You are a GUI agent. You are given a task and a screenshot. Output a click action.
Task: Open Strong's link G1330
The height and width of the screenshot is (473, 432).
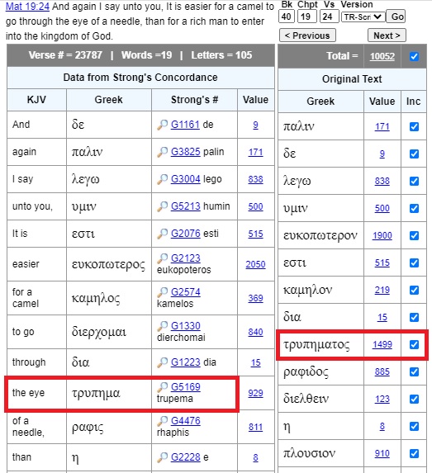[x=185, y=326]
